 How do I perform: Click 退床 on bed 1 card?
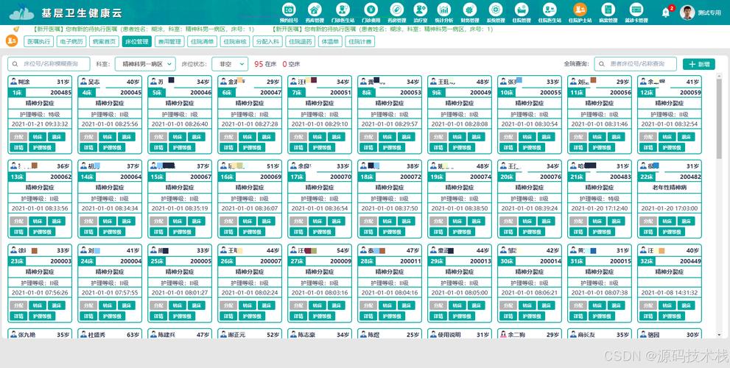57,137
